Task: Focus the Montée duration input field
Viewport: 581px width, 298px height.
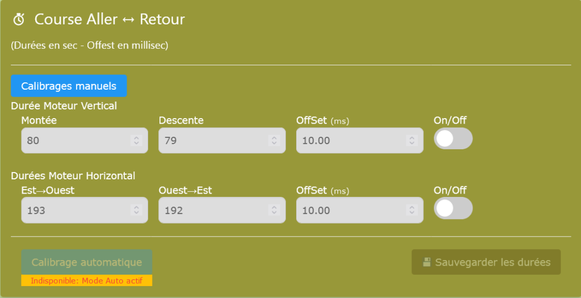Action: pyautogui.click(x=74, y=140)
